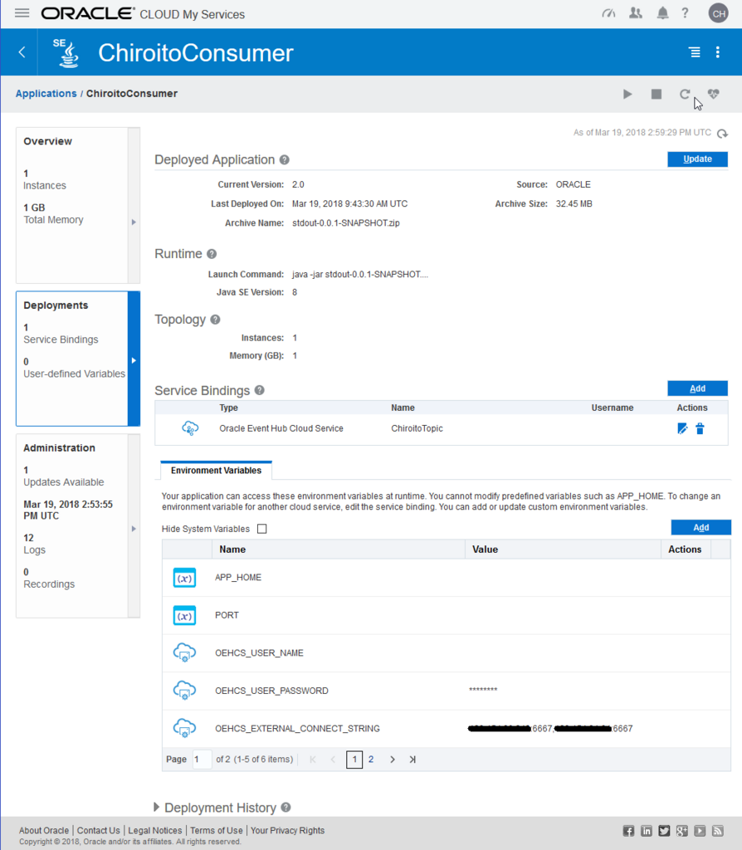Open the hamburger navigation menu
Image resolution: width=742 pixels, height=850 pixels.
[x=22, y=13]
